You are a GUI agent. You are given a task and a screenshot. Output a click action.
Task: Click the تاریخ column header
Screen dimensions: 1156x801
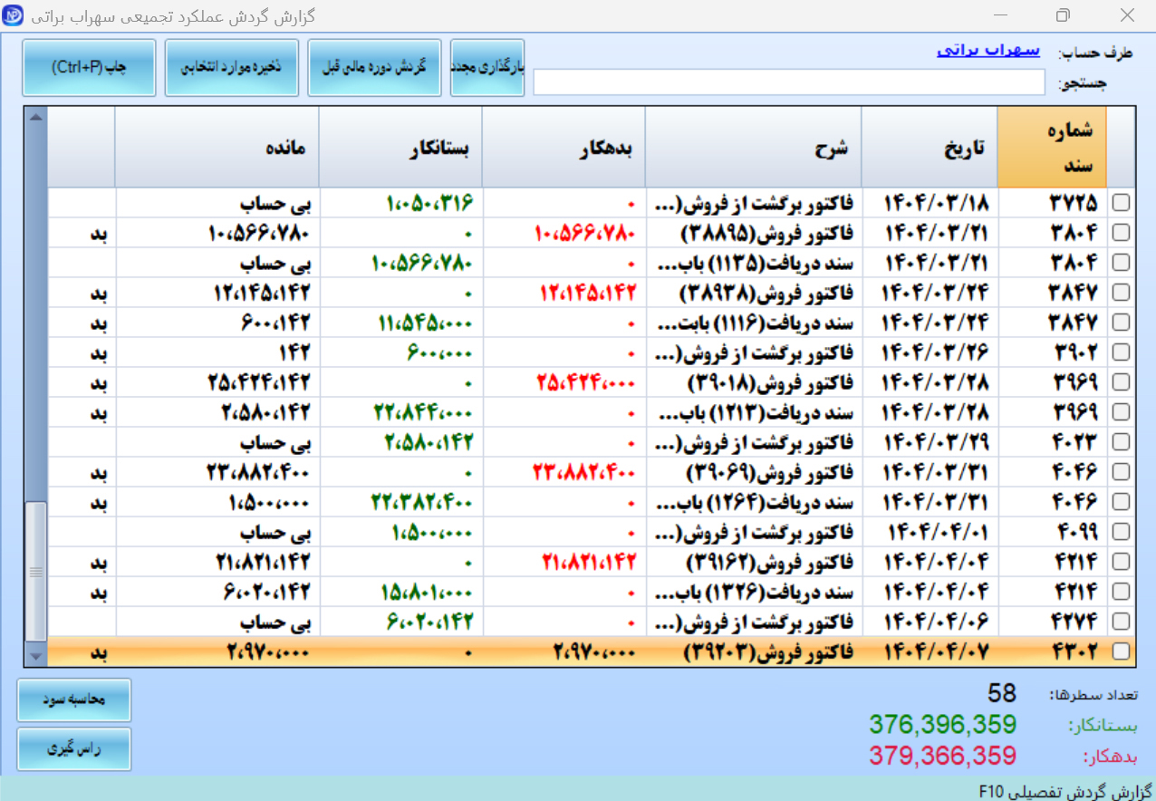pyautogui.click(x=930, y=147)
